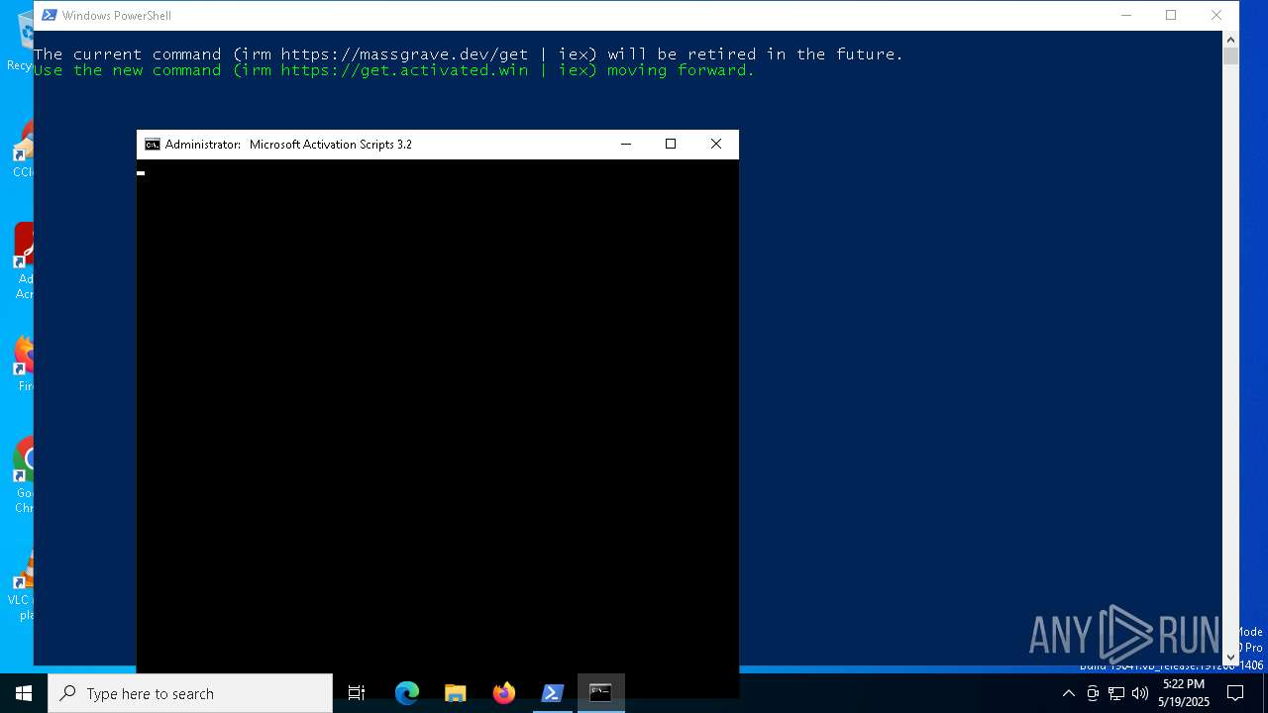Open network status tray icon

click(1116, 693)
